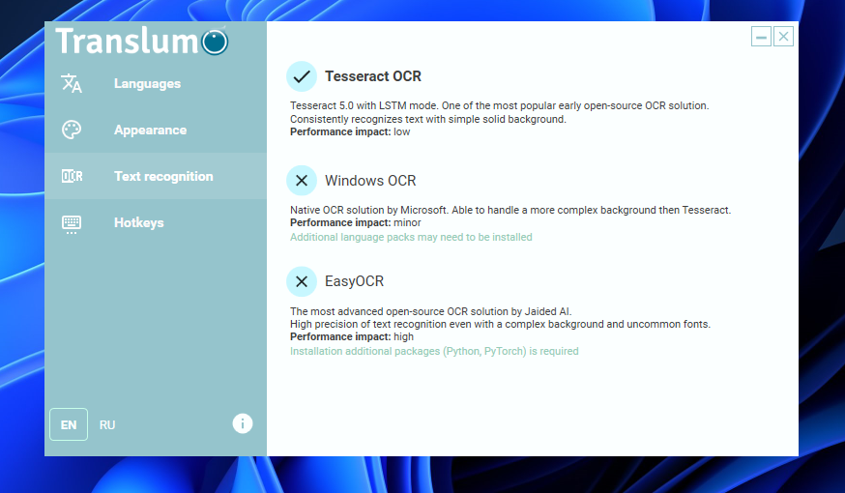Click the Python, PyTorch installation required note
Image resolution: width=845 pixels, height=493 pixels.
coord(434,351)
